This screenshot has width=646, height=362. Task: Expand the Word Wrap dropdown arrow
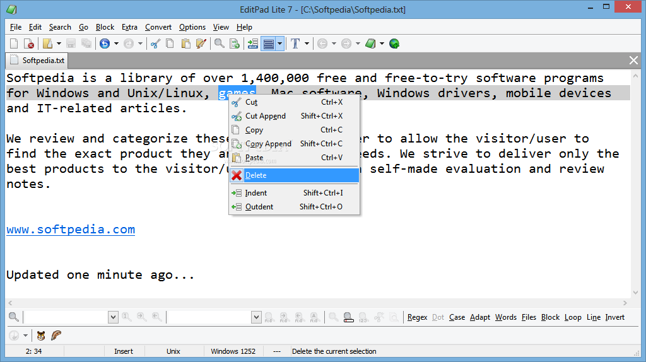coord(279,44)
